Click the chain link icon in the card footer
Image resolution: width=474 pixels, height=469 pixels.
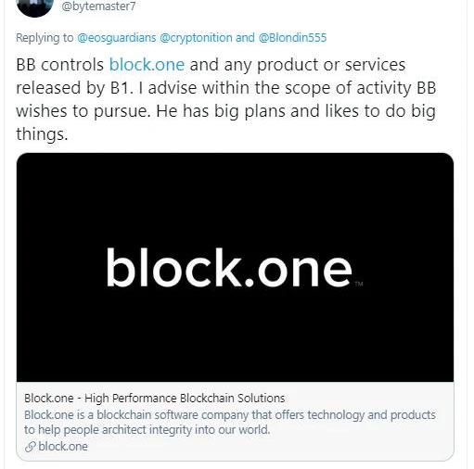click(x=31, y=447)
